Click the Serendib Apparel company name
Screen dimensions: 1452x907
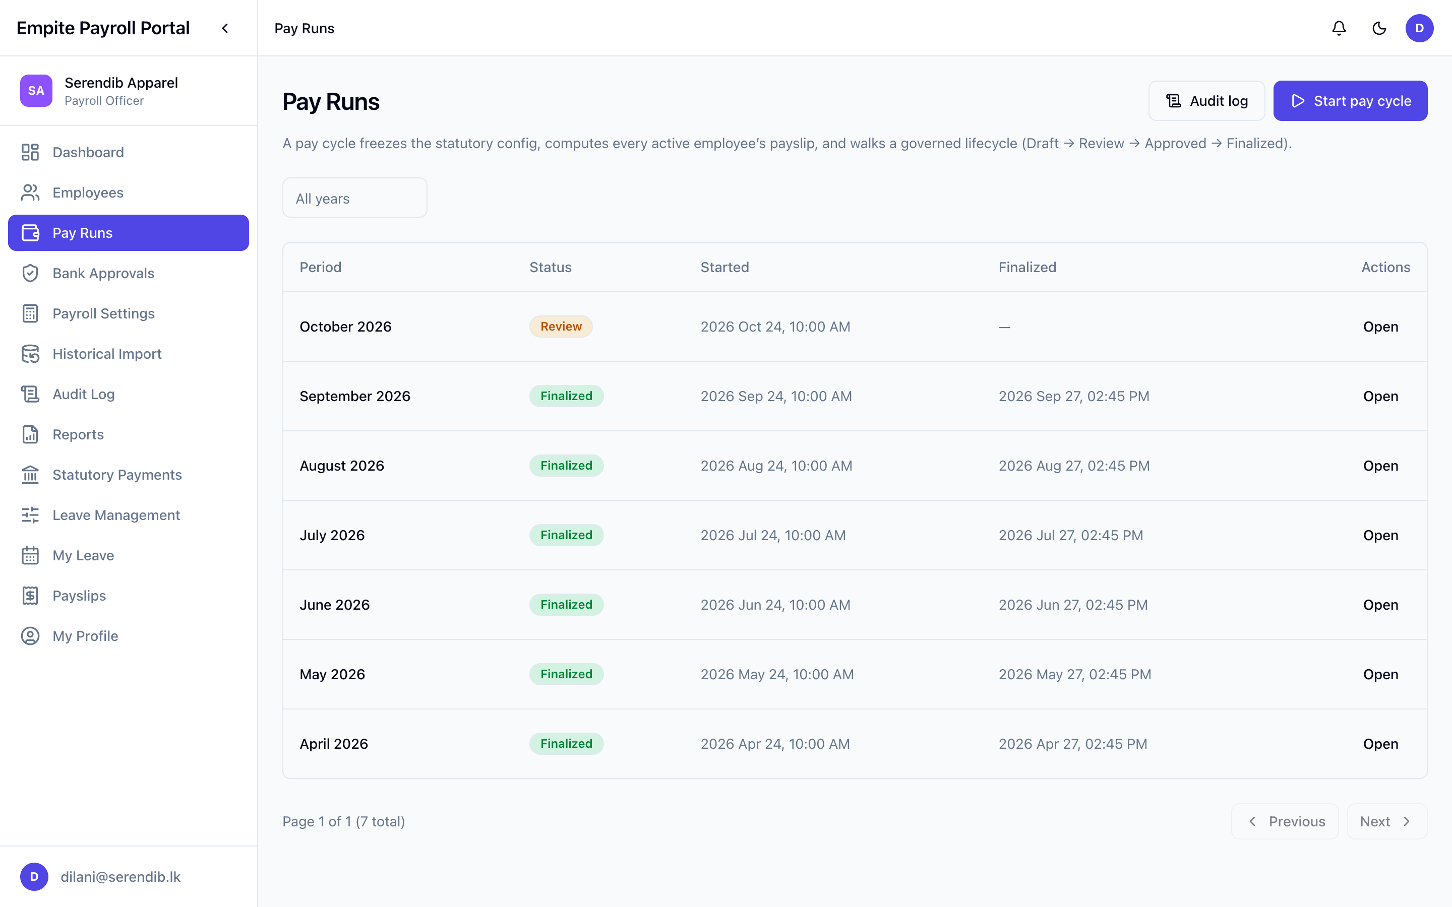coord(121,83)
